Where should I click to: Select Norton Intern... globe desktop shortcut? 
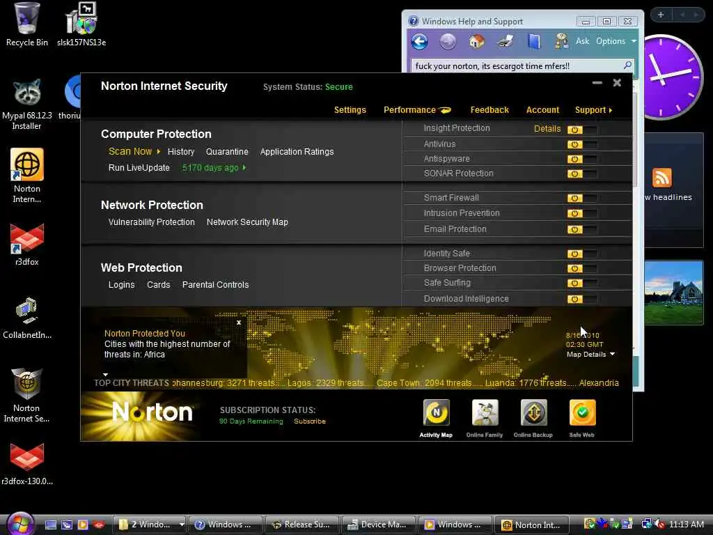[x=27, y=176]
